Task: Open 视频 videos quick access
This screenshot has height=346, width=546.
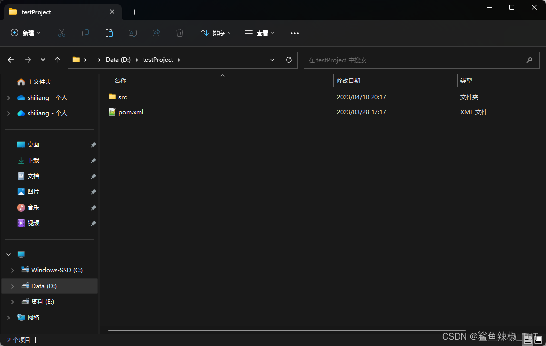Action: click(x=28, y=223)
